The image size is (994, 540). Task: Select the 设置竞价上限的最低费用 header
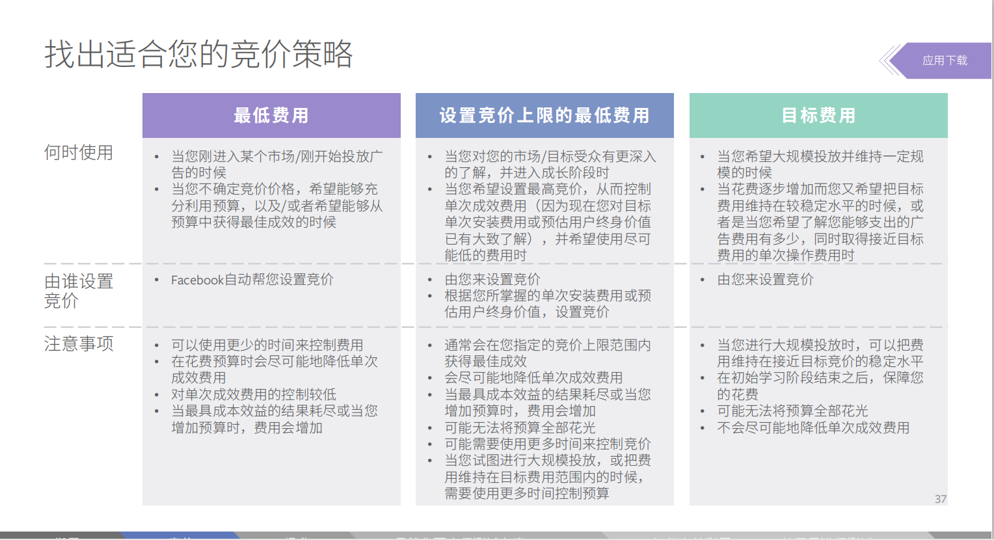click(x=544, y=115)
